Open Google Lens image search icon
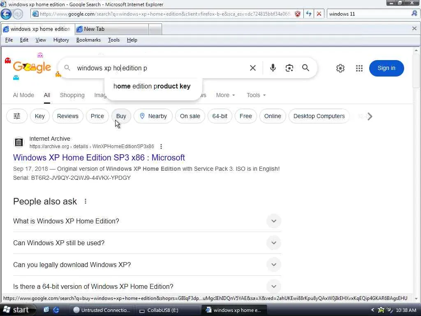Screen dimensions: 421x316 click(x=289, y=68)
